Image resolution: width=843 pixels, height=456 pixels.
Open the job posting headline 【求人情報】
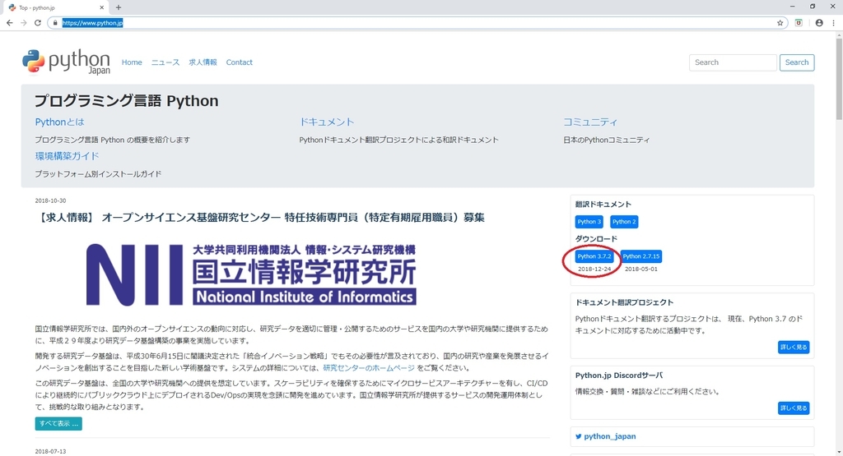coord(259,217)
